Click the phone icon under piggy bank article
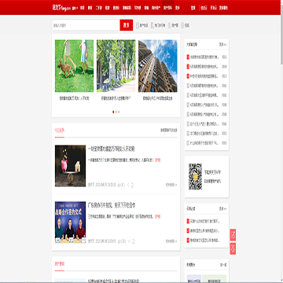 point(132,185)
